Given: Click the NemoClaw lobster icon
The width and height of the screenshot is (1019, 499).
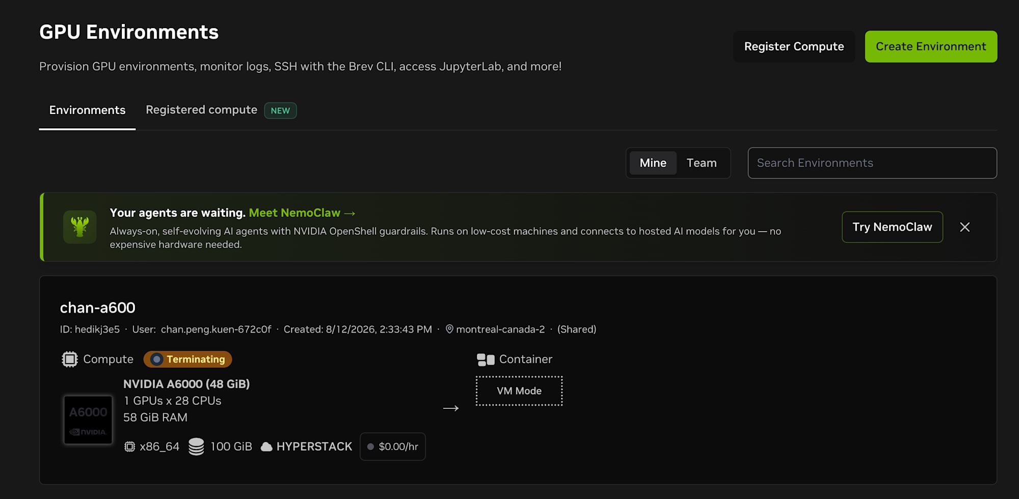Looking at the screenshot, I should point(80,227).
